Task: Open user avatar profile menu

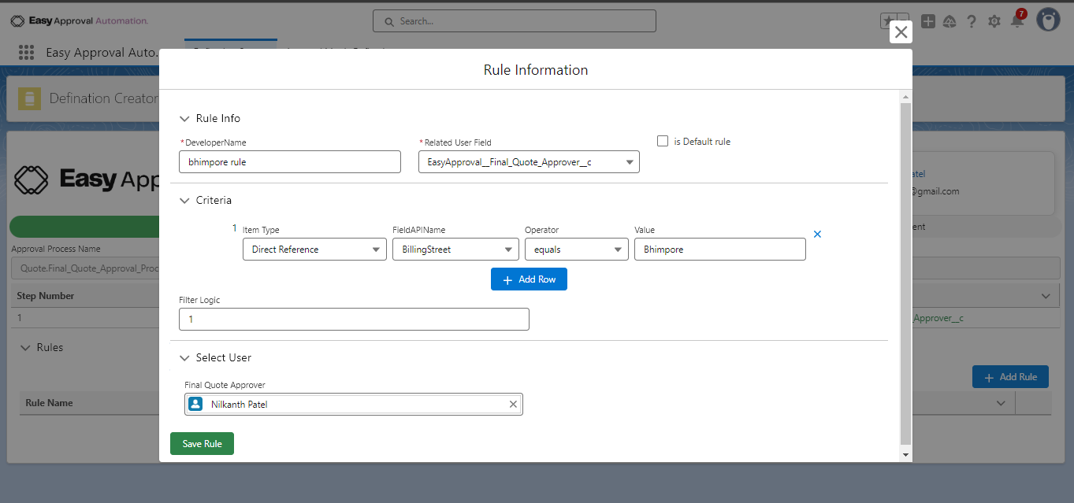Action: point(1048,20)
